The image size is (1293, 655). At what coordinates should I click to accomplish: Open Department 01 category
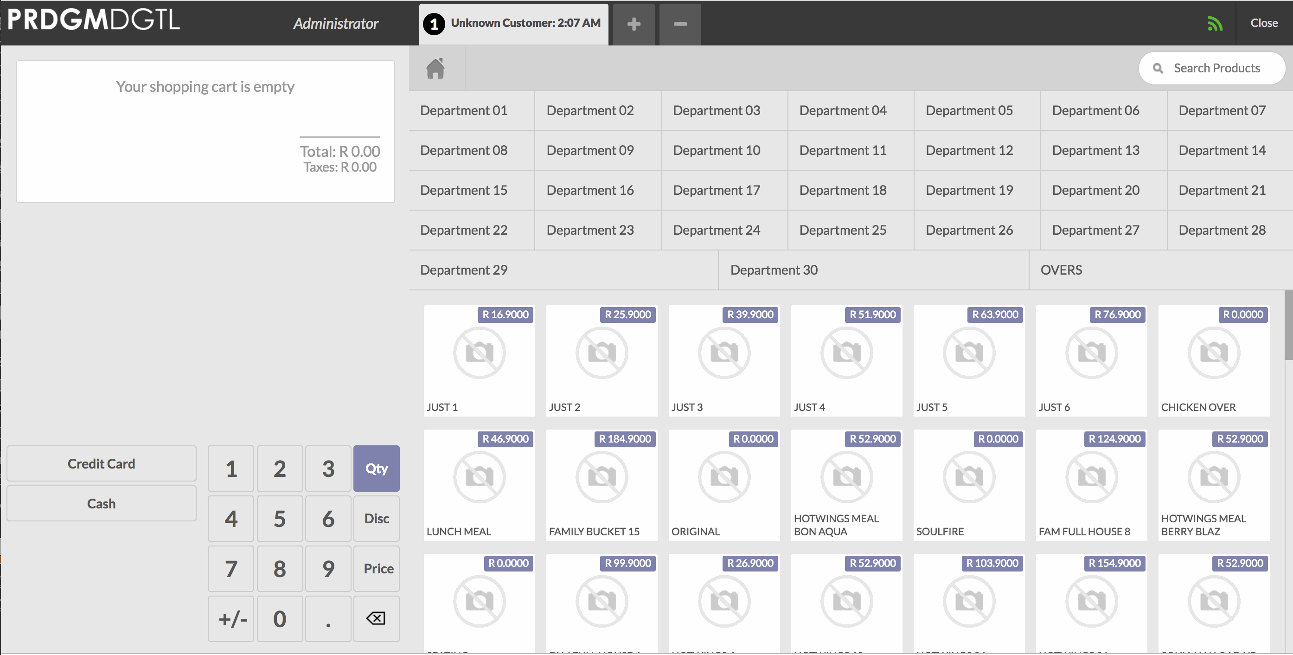tap(472, 110)
